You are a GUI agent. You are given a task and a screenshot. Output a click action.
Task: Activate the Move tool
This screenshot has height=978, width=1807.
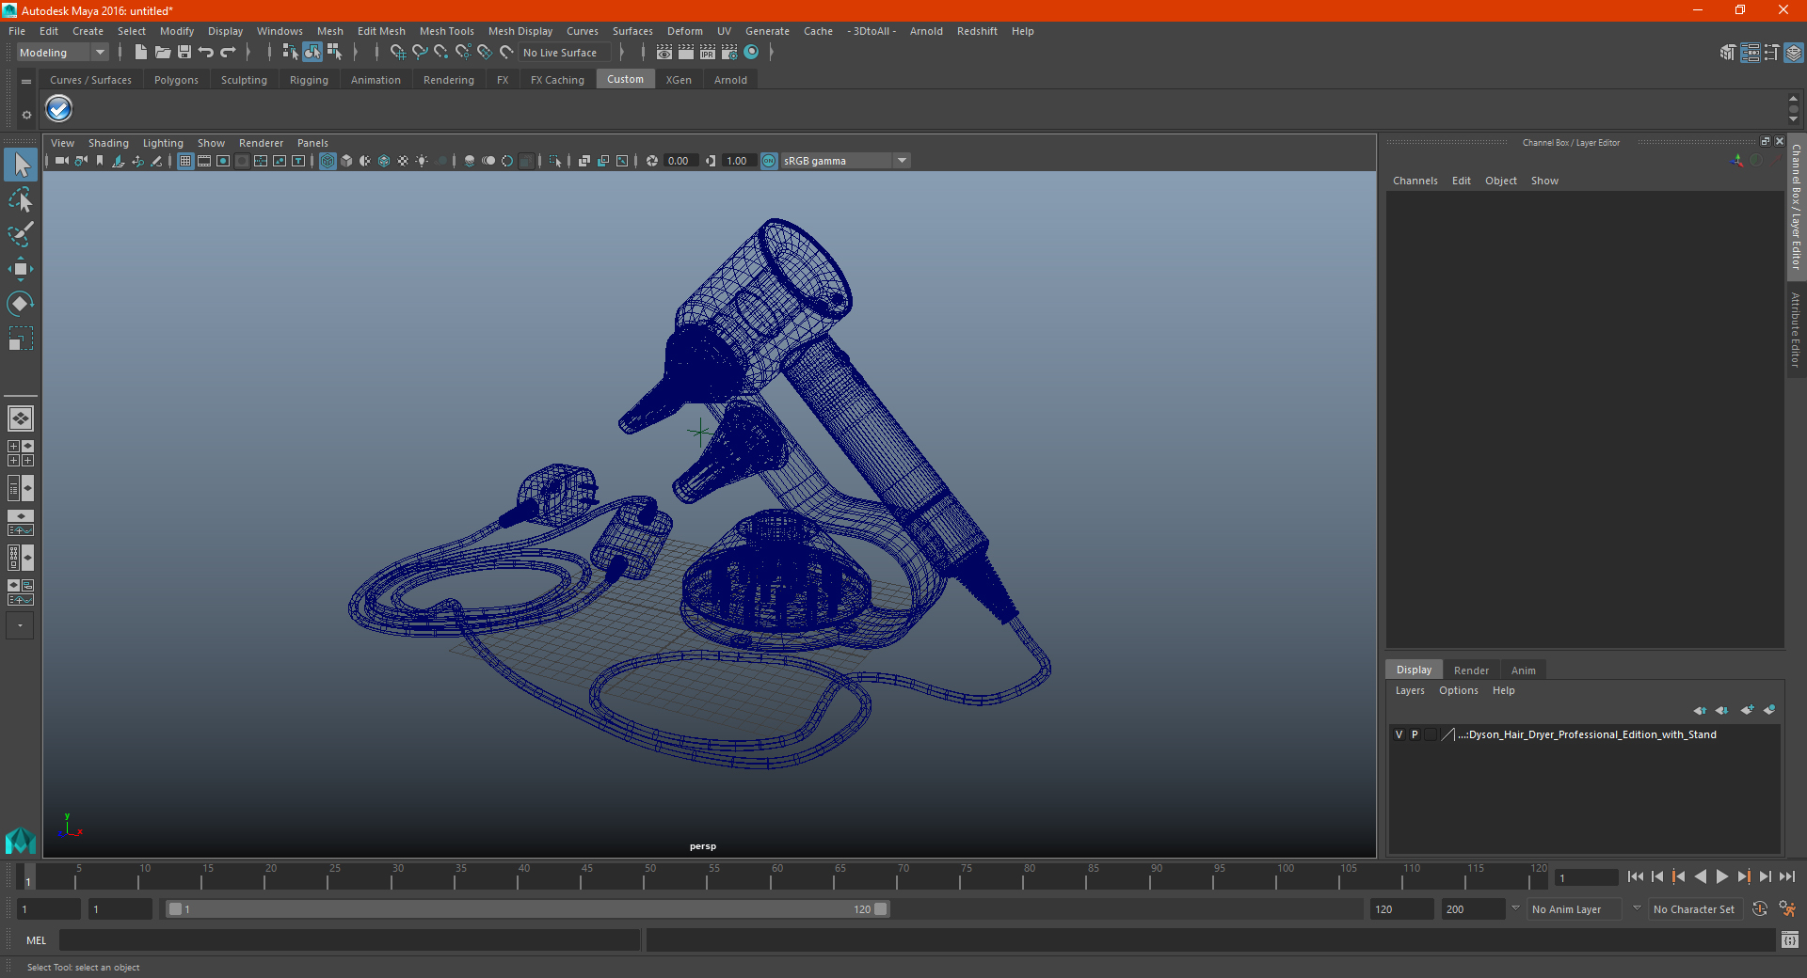click(x=21, y=269)
